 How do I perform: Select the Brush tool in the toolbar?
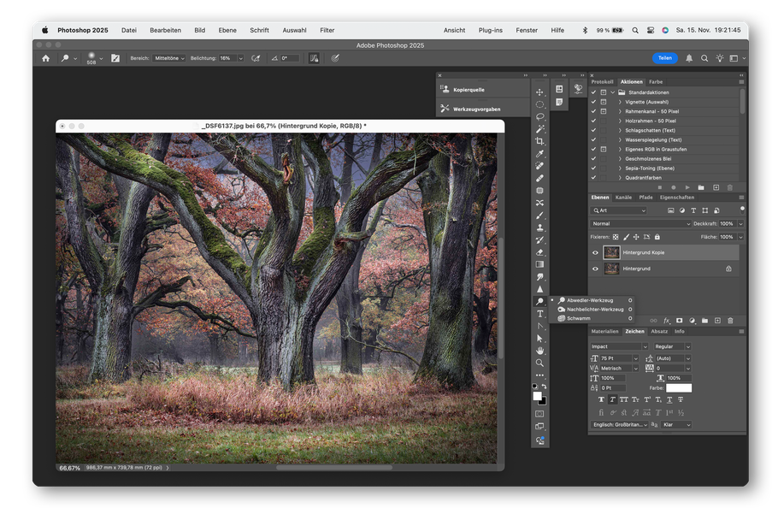coord(539,216)
